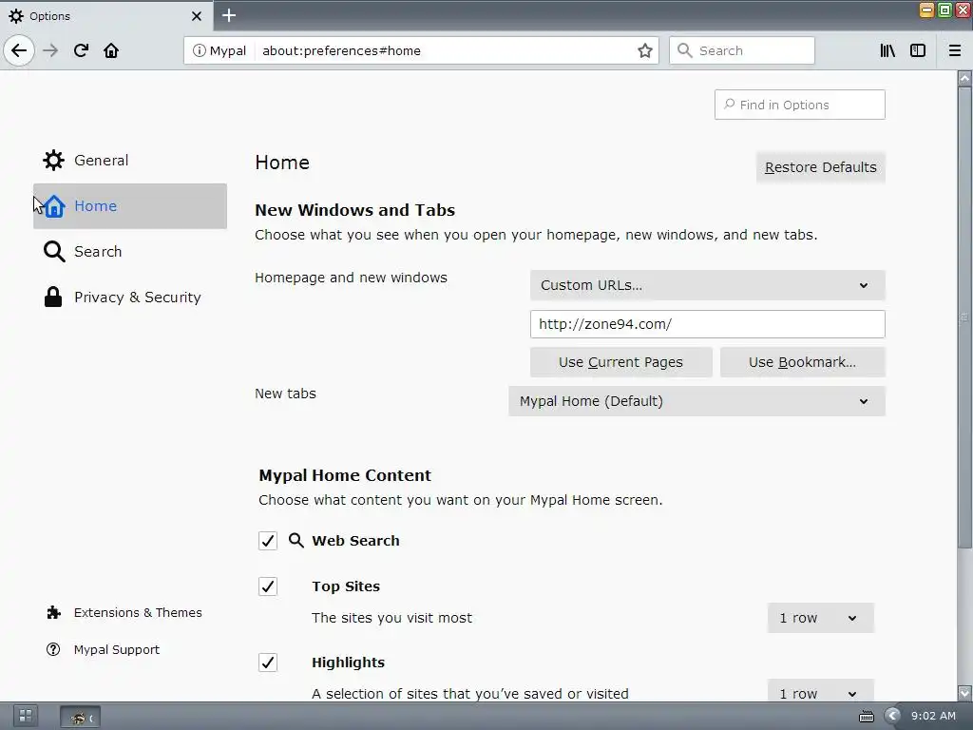The width and height of the screenshot is (973, 730).
Task: Open the Extensions & Themes link
Action: click(138, 613)
